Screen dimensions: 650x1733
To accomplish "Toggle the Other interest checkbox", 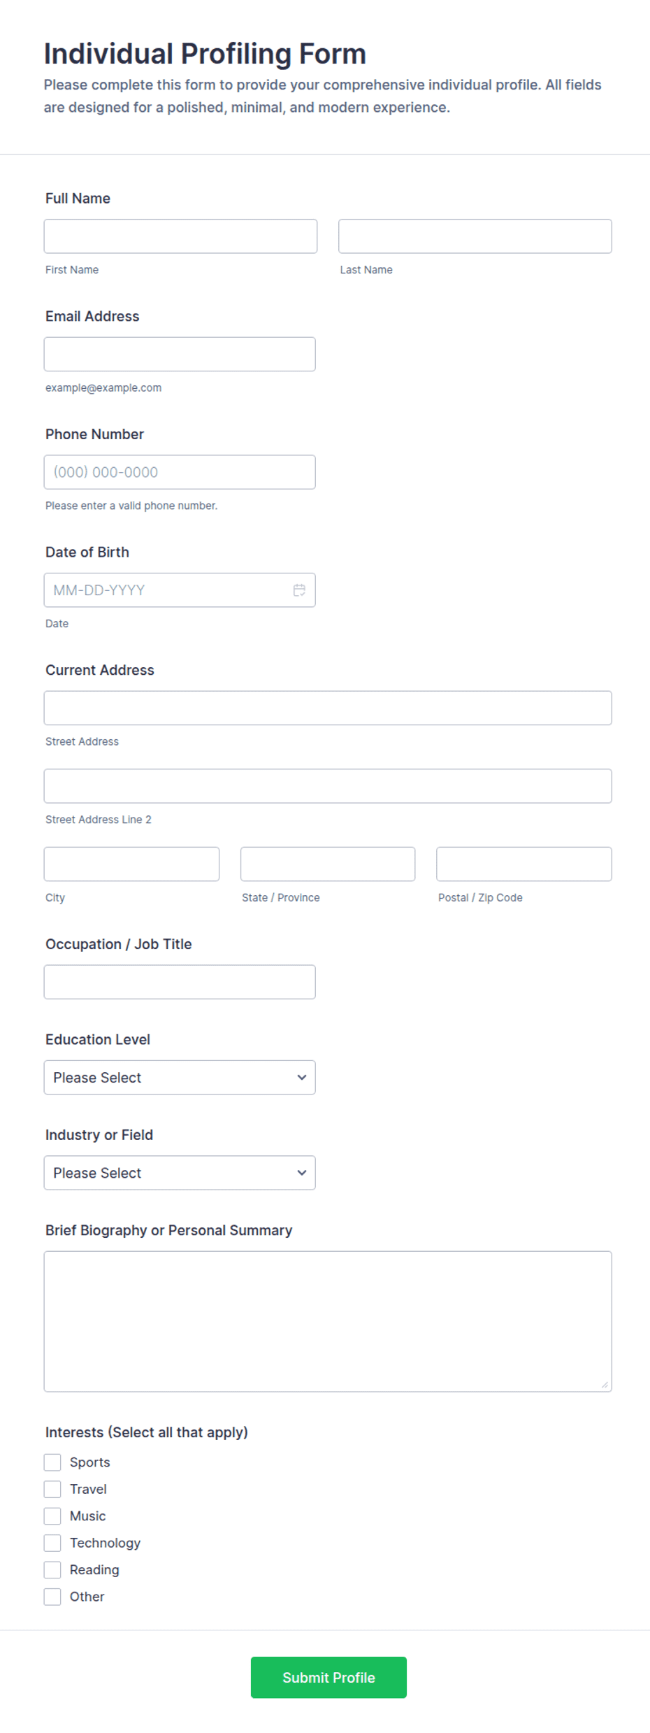I will point(52,1597).
